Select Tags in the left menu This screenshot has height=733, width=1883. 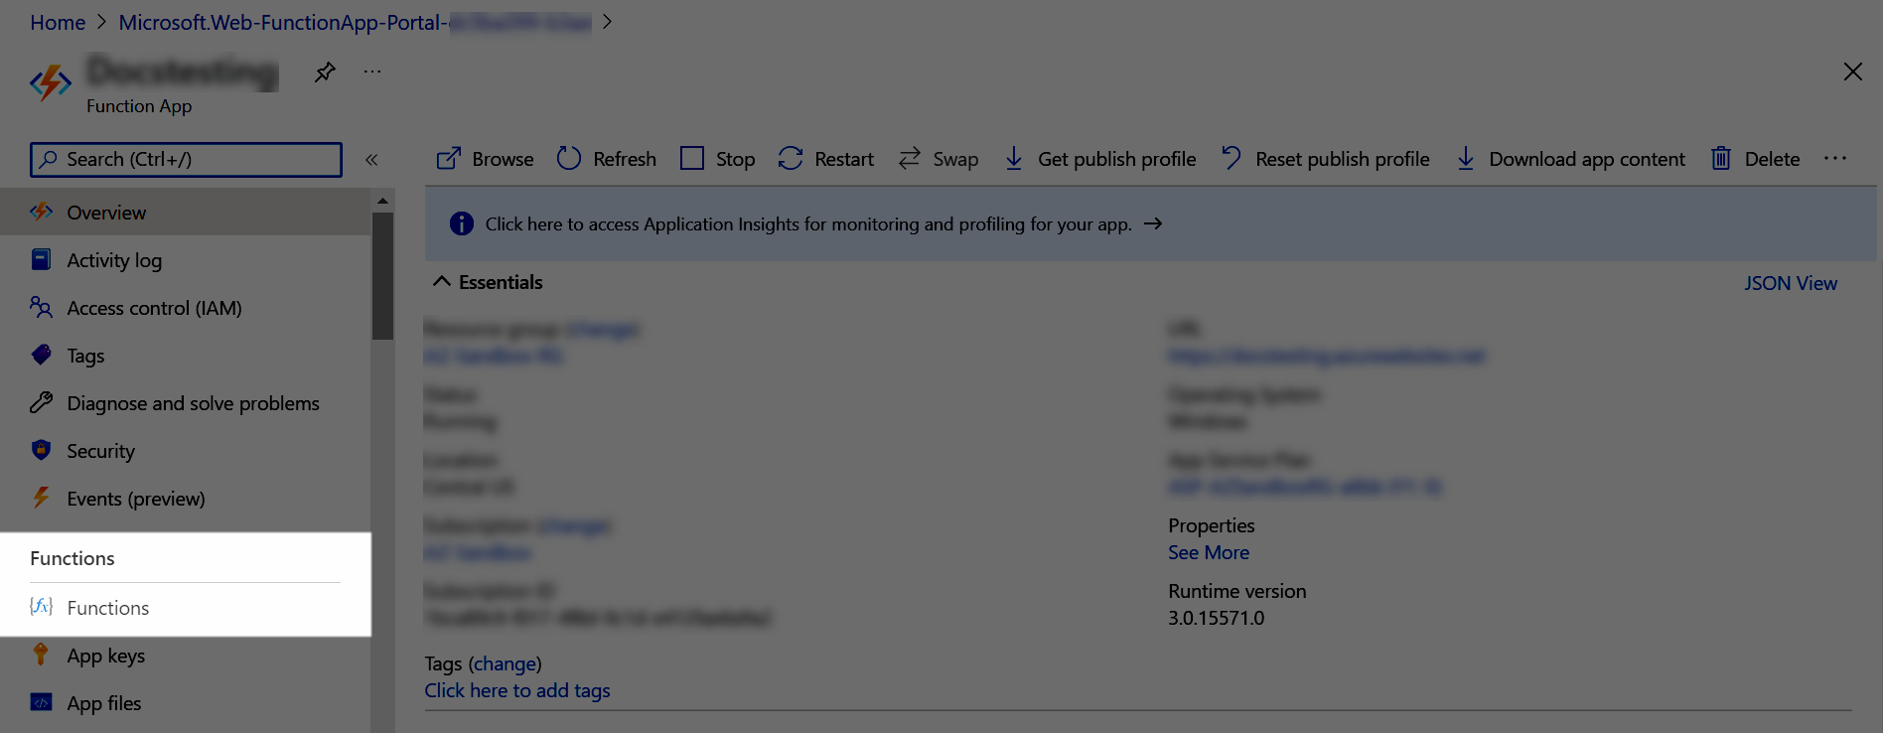186,355
